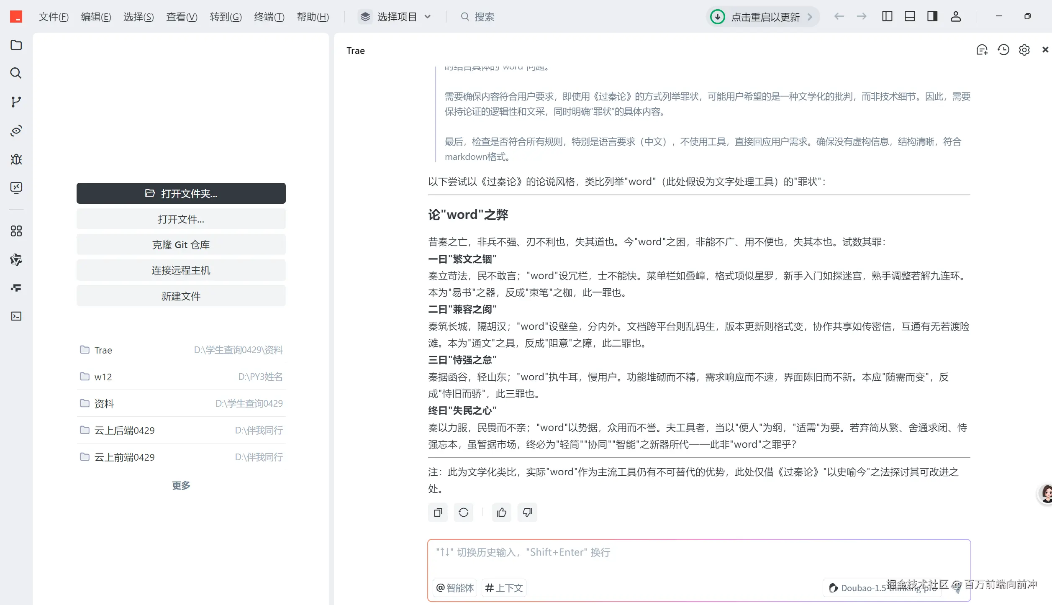Screen dimensions: 1052x605
Task: Start a new chat in the Trae panel
Action: [983, 49]
